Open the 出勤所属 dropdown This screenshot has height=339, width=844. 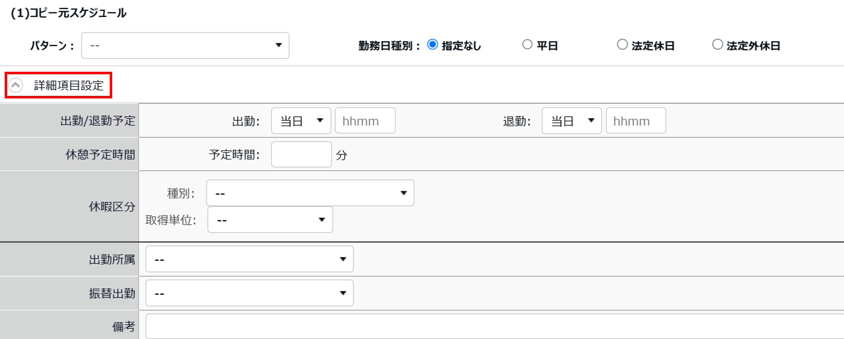pos(249,259)
